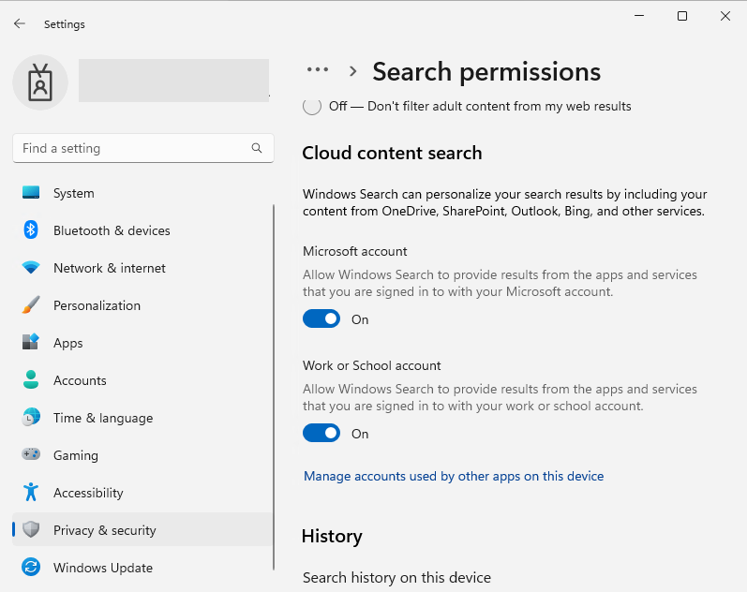
Task: Go to Personalization settings
Action: [142, 305]
